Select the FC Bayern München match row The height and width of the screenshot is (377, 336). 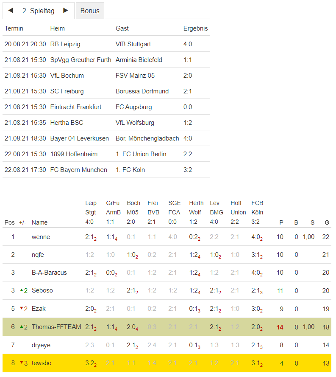pyautogui.click(x=106, y=170)
